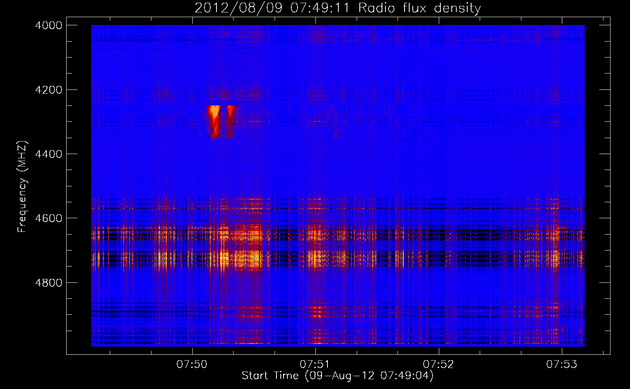630x389 pixels.
Task: Click the "Start Time (09-Aug-12 07:49:04)" axis label
Action: (x=338, y=376)
